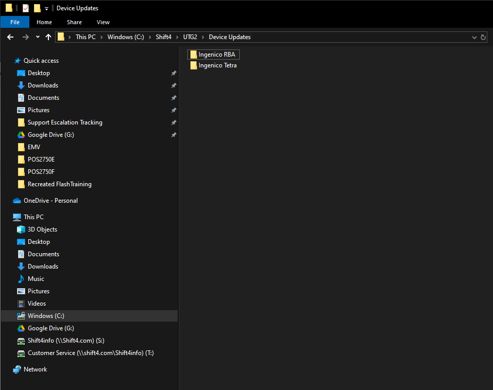Go to Shift4 in the address breadcrumb

tap(163, 37)
